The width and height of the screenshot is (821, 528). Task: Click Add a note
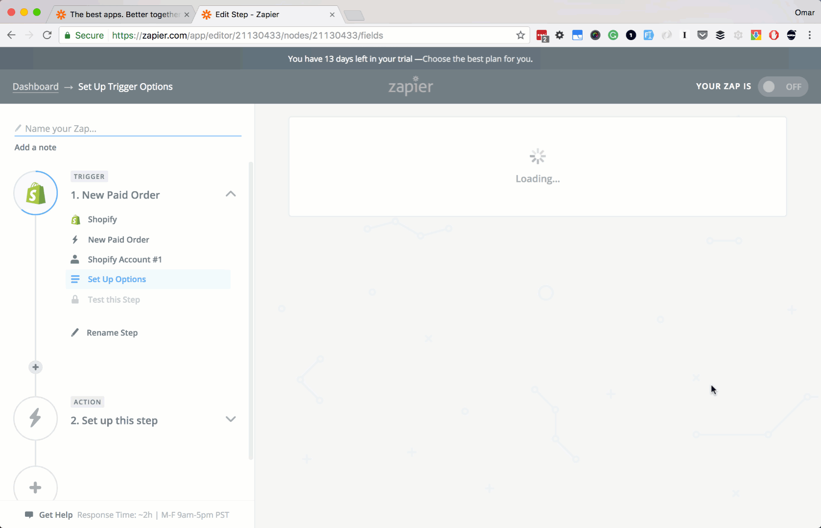coord(35,147)
